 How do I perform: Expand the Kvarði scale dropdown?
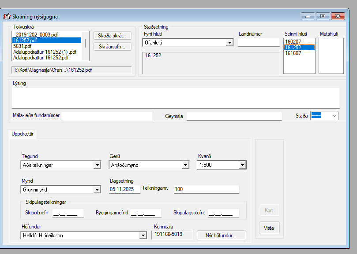[242, 165]
